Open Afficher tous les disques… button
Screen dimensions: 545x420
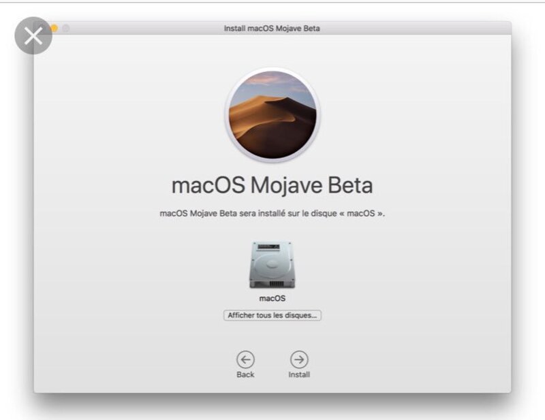pos(272,315)
